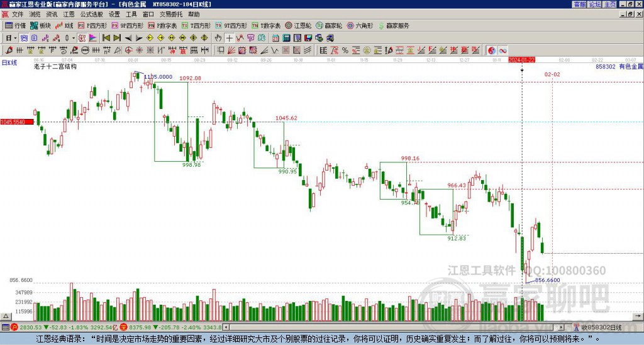Open the 浏览 menu
Image resolution: width=644 pixels, height=345 pixels.
(35, 14)
